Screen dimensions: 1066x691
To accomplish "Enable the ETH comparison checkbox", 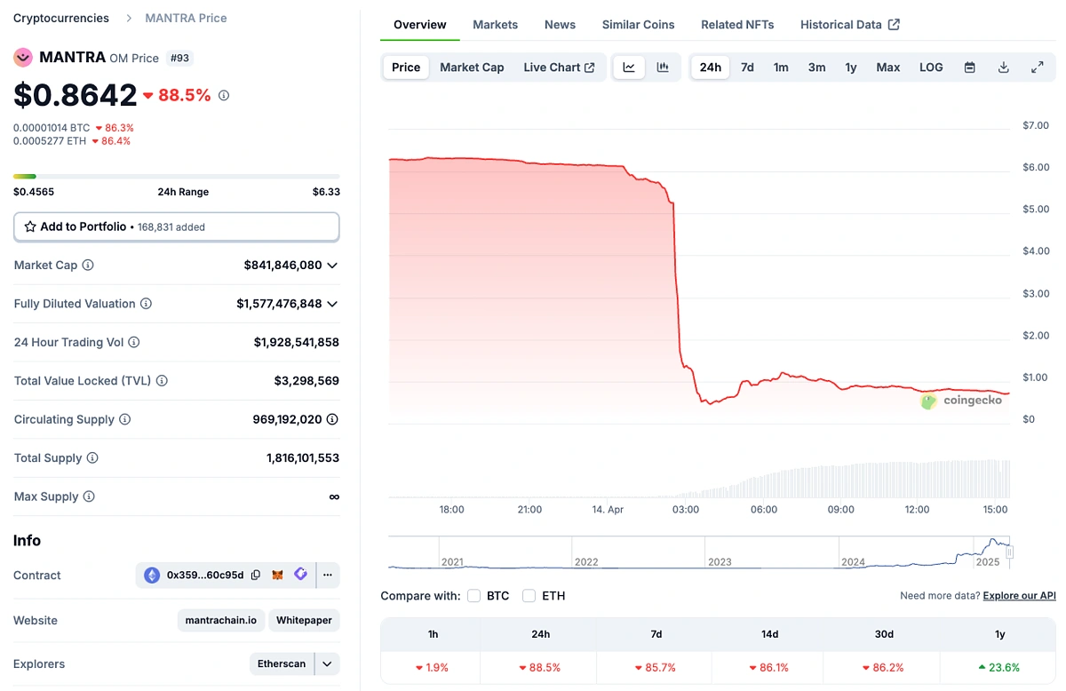I will click(x=529, y=596).
